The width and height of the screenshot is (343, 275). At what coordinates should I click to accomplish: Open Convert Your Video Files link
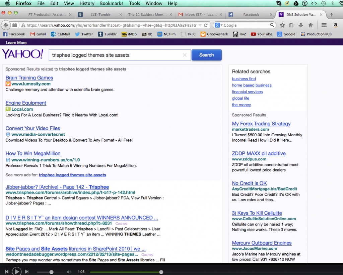click(x=33, y=128)
